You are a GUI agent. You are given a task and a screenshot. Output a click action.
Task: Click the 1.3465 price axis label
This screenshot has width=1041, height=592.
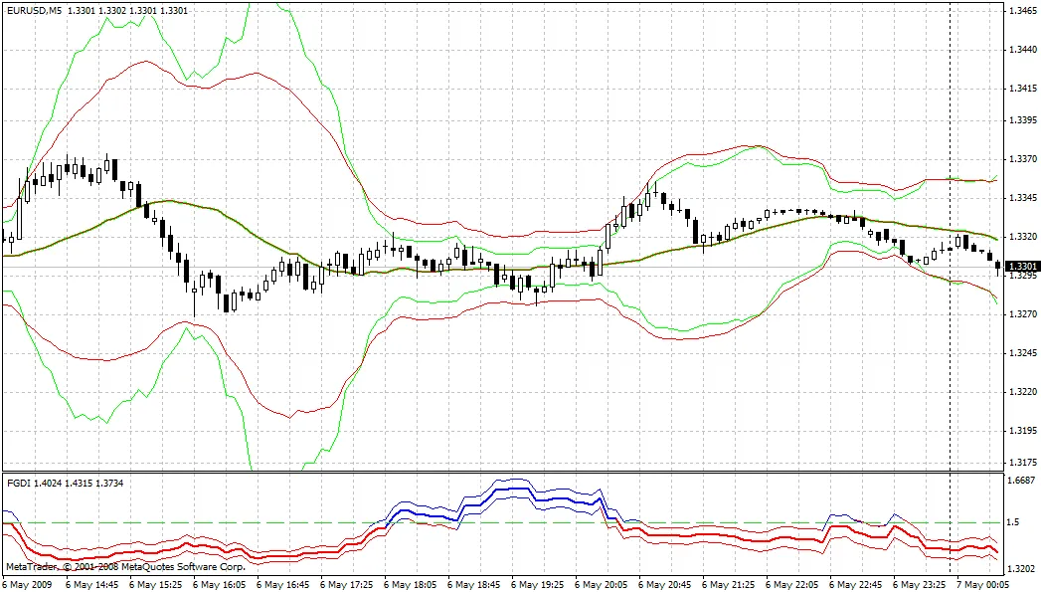coord(1023,10)
